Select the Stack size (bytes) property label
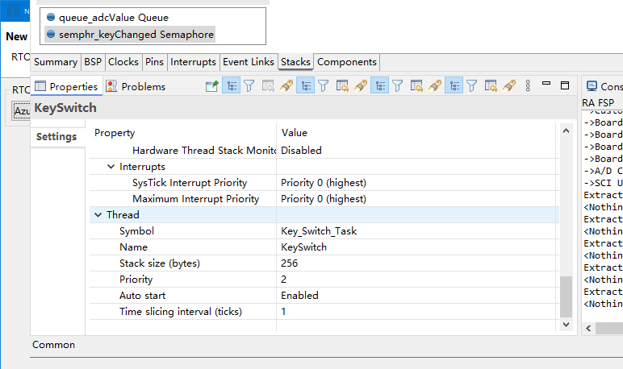Image resolution: width=623 pixels, height=369 pixels. (x=160, y=263)
